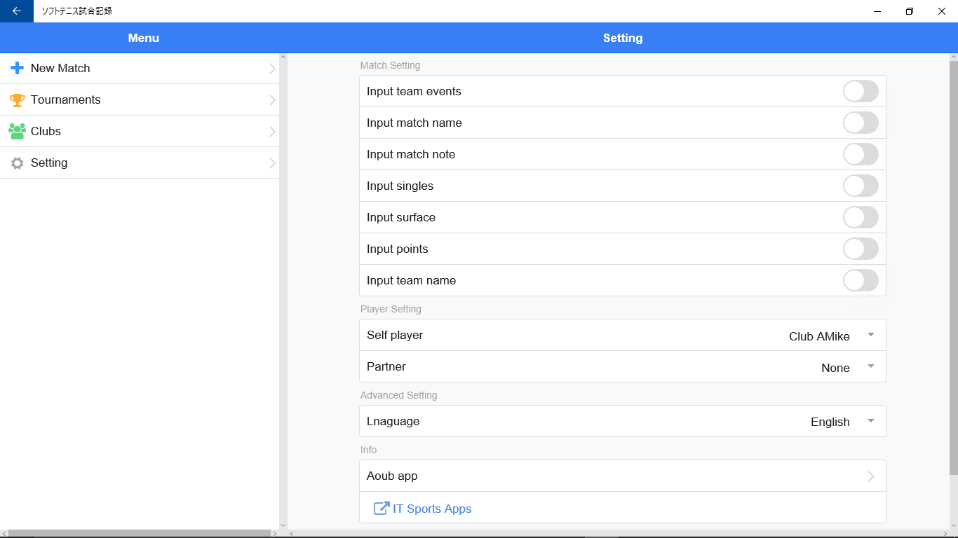Minimize the application window
Screen dimensions: 958x538
tap(877, 11)
